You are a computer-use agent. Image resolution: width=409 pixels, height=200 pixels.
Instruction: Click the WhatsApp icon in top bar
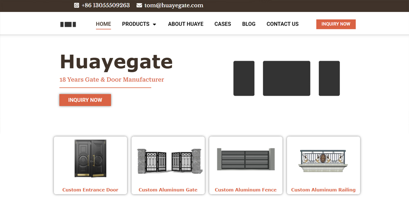(x=76, y=5)
